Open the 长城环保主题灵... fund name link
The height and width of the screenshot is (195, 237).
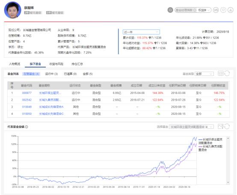tap(50, 93)
